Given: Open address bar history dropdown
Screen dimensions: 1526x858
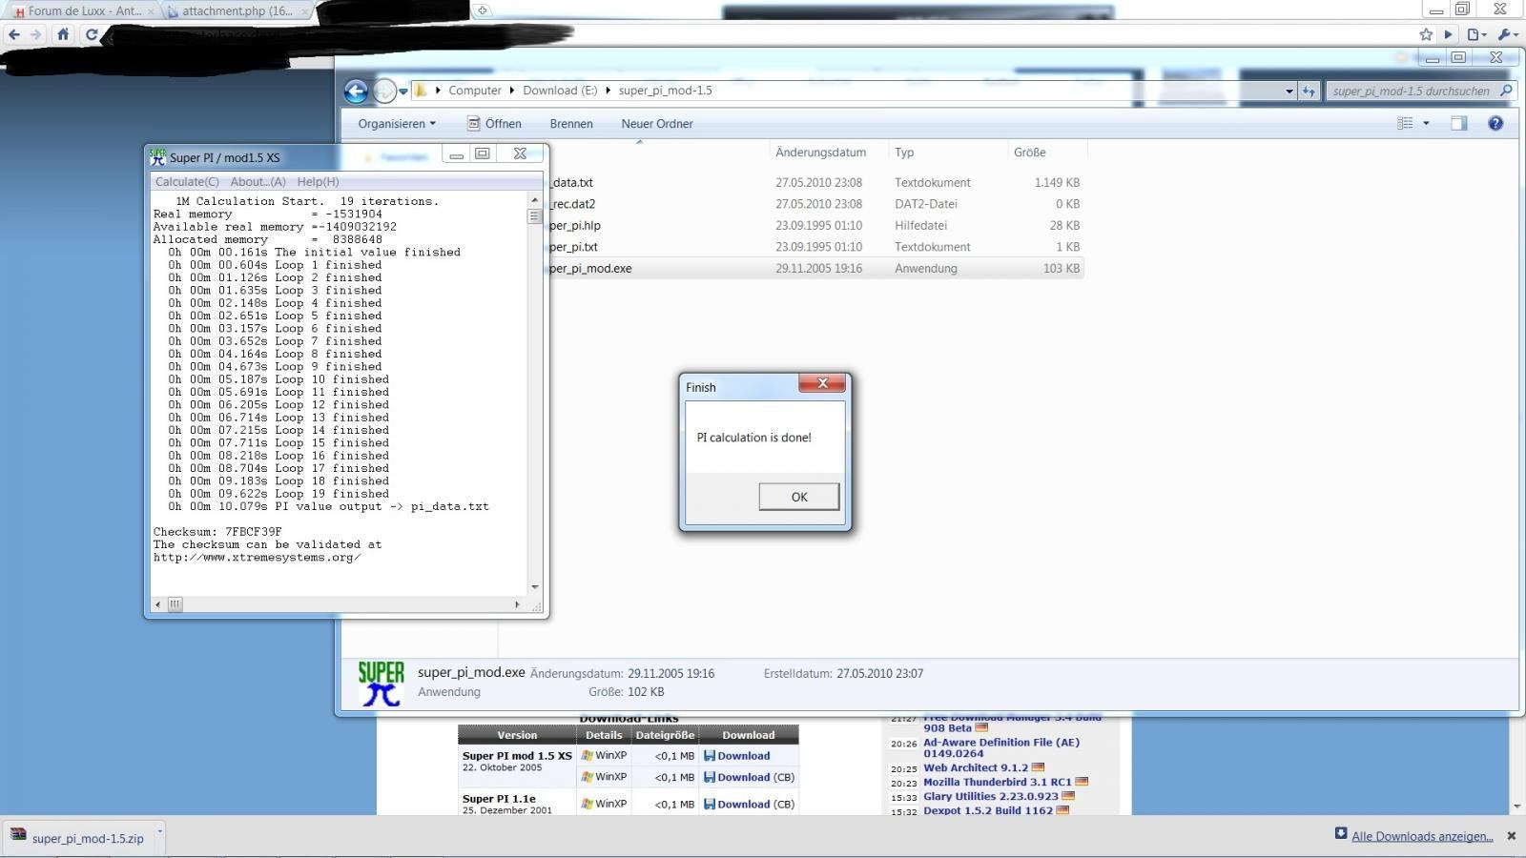Looking at the screenshot, I should pos(1289,92).
